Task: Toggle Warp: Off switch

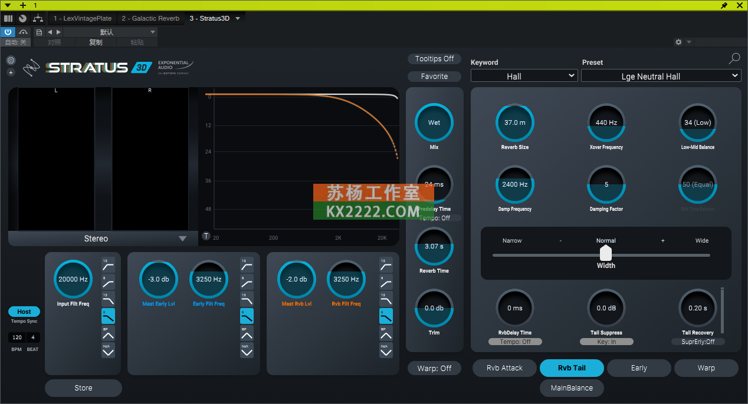Action: (435, 368)
